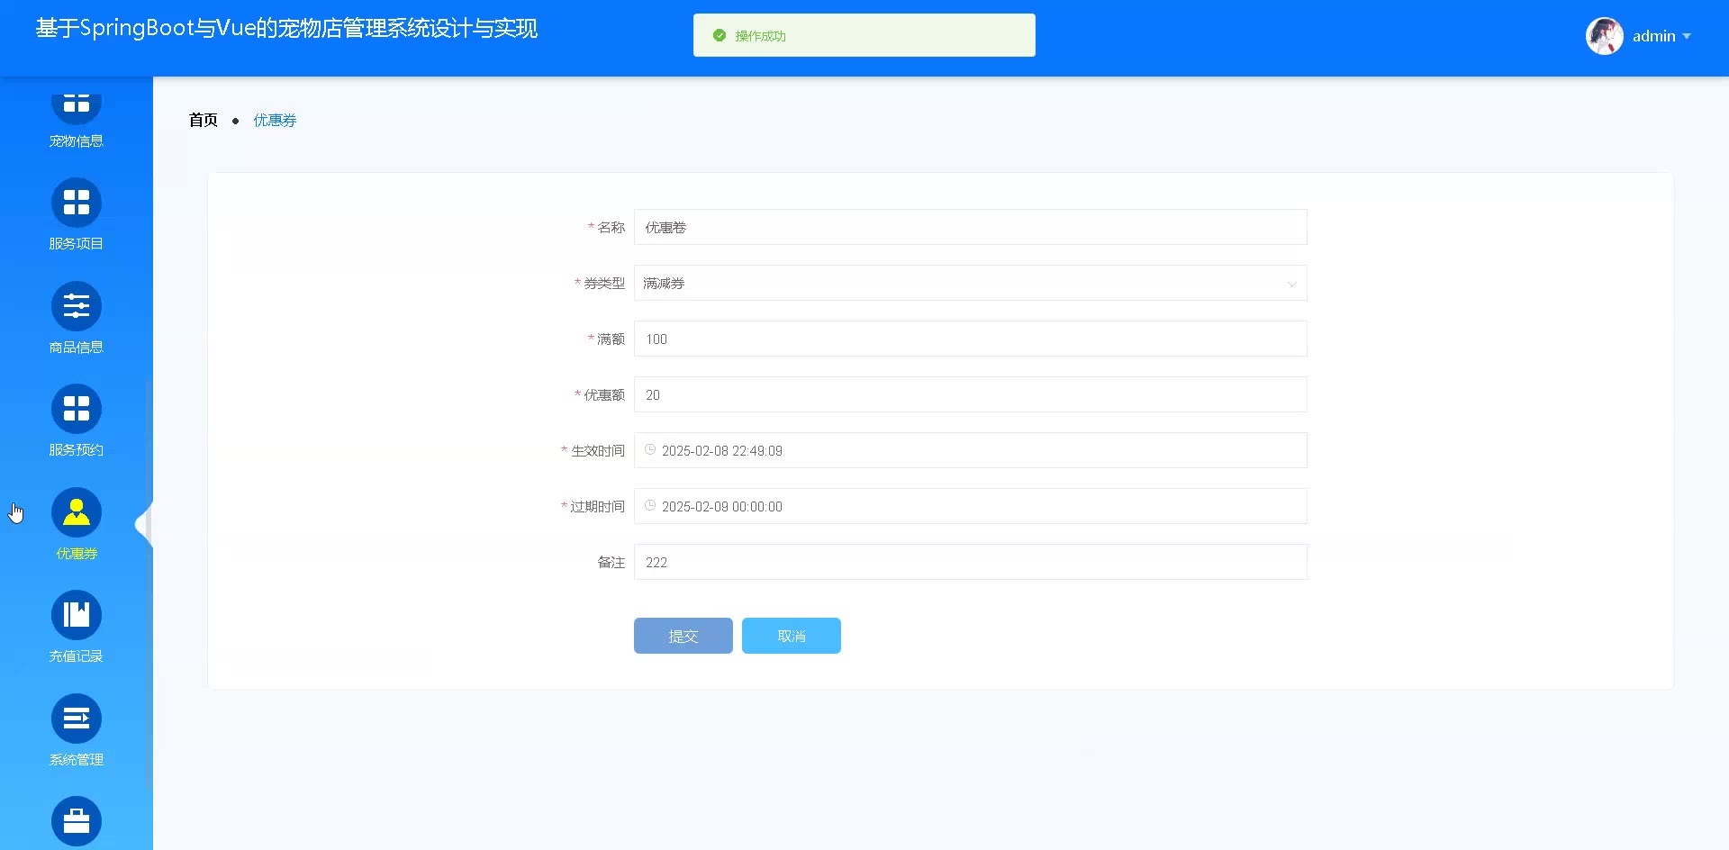Click the 生效时间 field label
This screenshot has height=850, width=1729.
597,451
